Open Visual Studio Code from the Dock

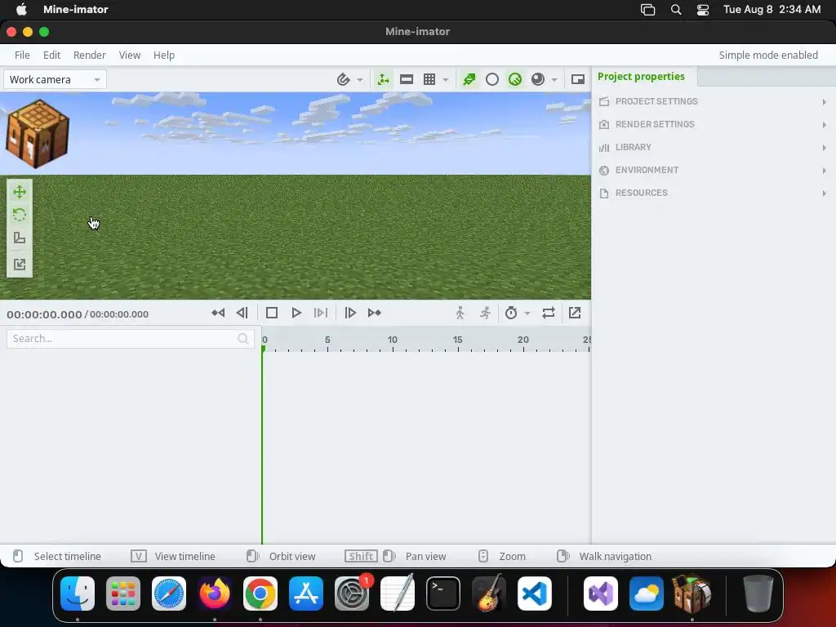pos(535,594)
